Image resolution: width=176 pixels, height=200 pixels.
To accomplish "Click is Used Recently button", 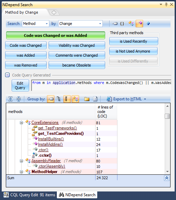I will coord(134,41).
